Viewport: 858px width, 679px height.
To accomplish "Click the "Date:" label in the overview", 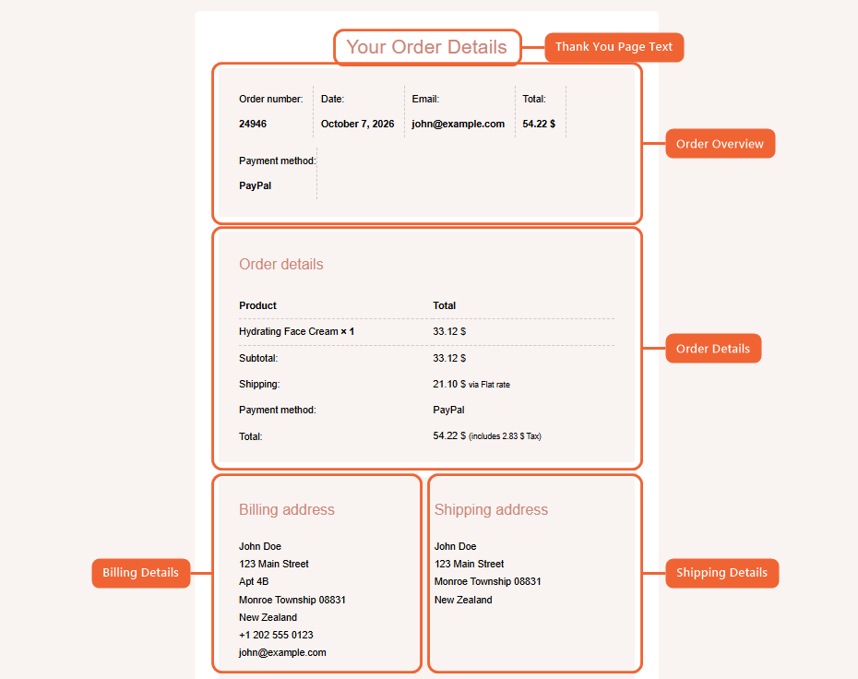I will click(x=333, y=99).
